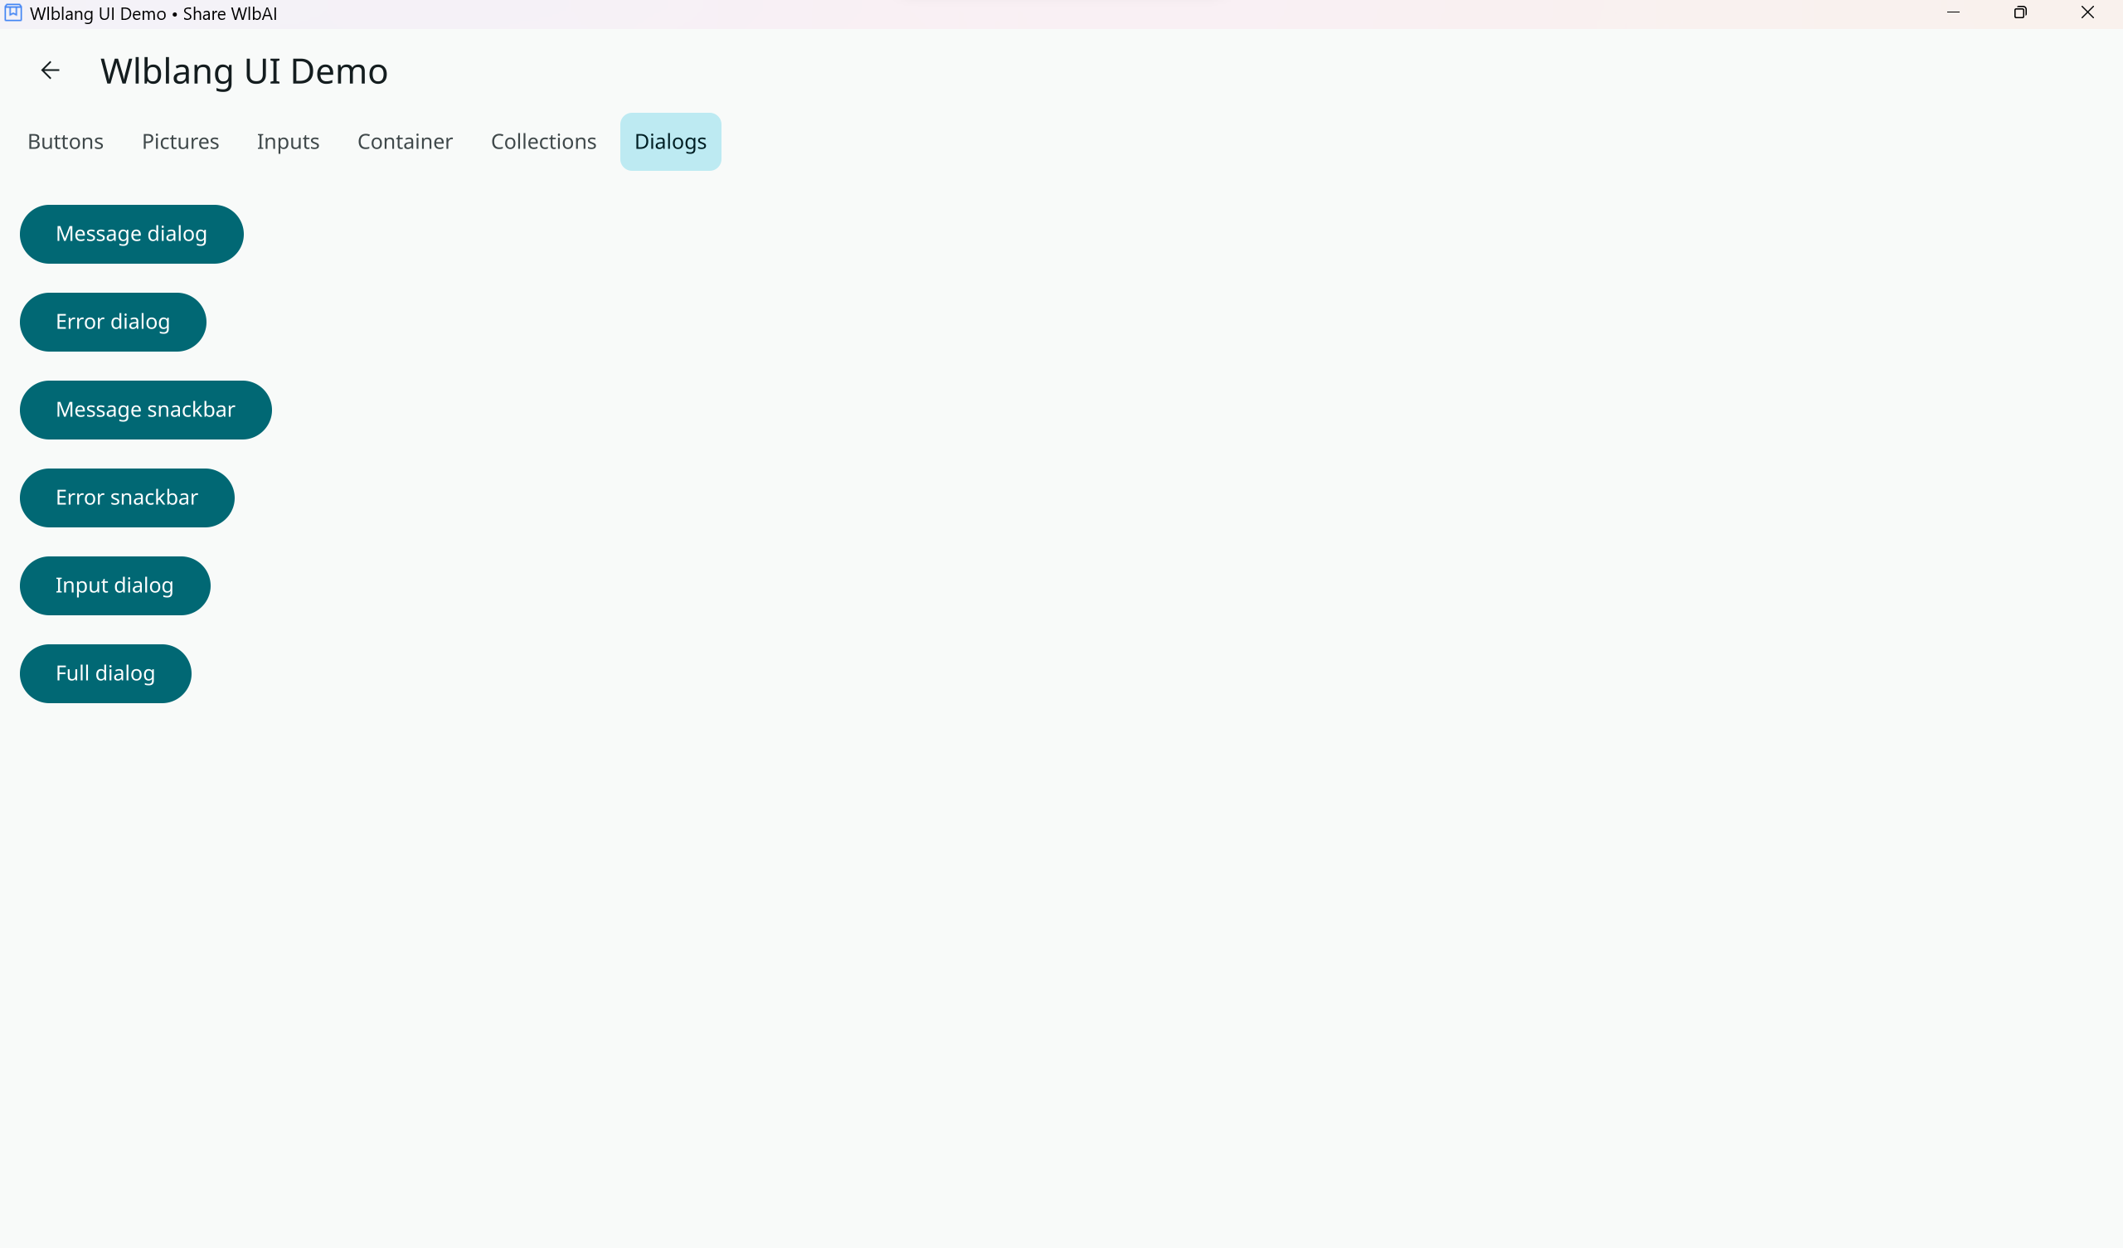Switch to the Collections tab
The width and height of the screenshot is (2123, 1248).
click(x=543, y=142)
